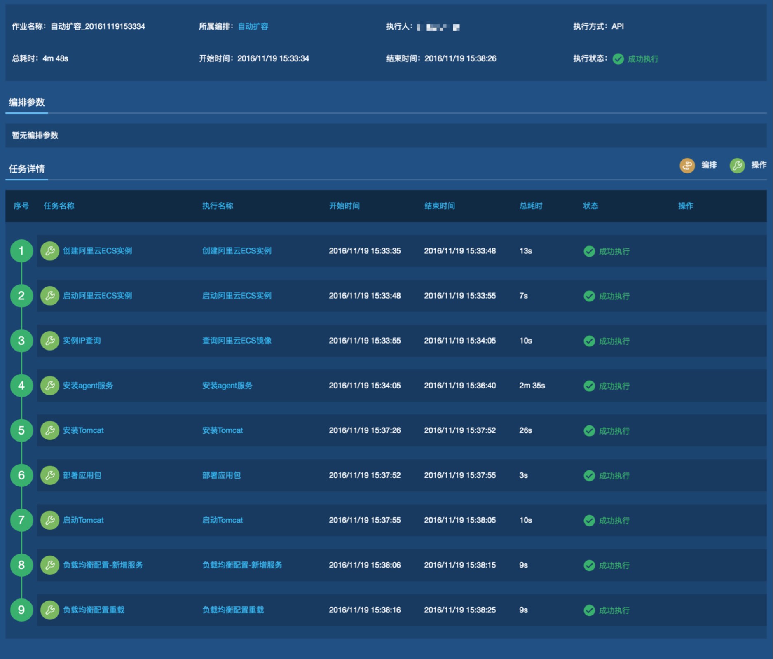773x659 pixels.
Task: Click job name 自动扩容_20161119153334
Action: pyautogui.click(x=98, y=26)
